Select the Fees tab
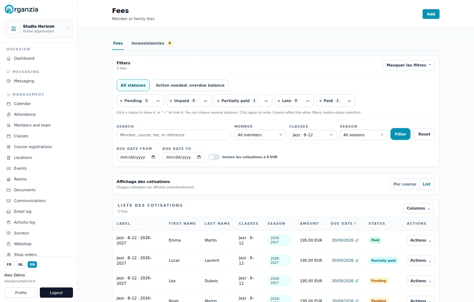This screenshot has height=302, width=474. (x=118, y=43)
